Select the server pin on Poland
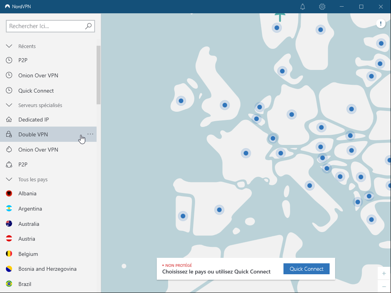This screenshot has width=391, height=293. point(352,109)
